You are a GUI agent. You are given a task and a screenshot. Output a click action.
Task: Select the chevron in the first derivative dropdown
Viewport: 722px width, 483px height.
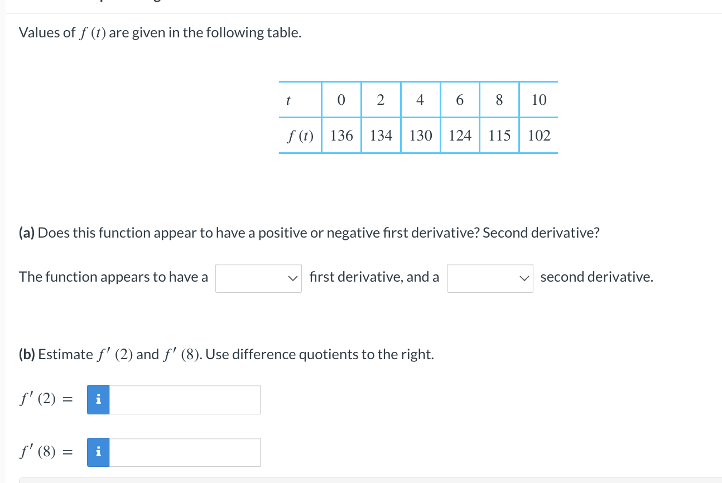293,277
